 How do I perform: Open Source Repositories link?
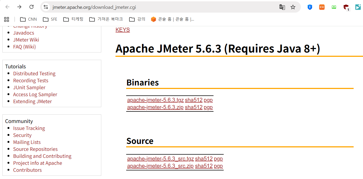point(35,149)
